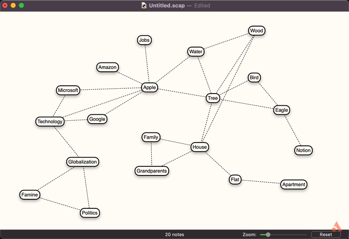349x239 pixels.
Task: Select the Google note
Action: [97, 119]
